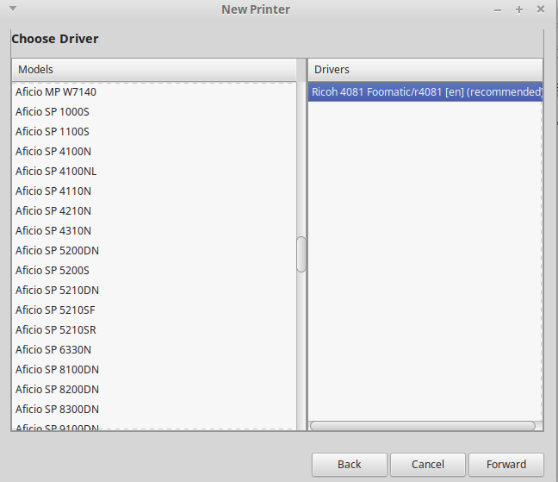This screenshot has height=482, width=558.
Task: Click the Cancel button
Action: [428, 465]
